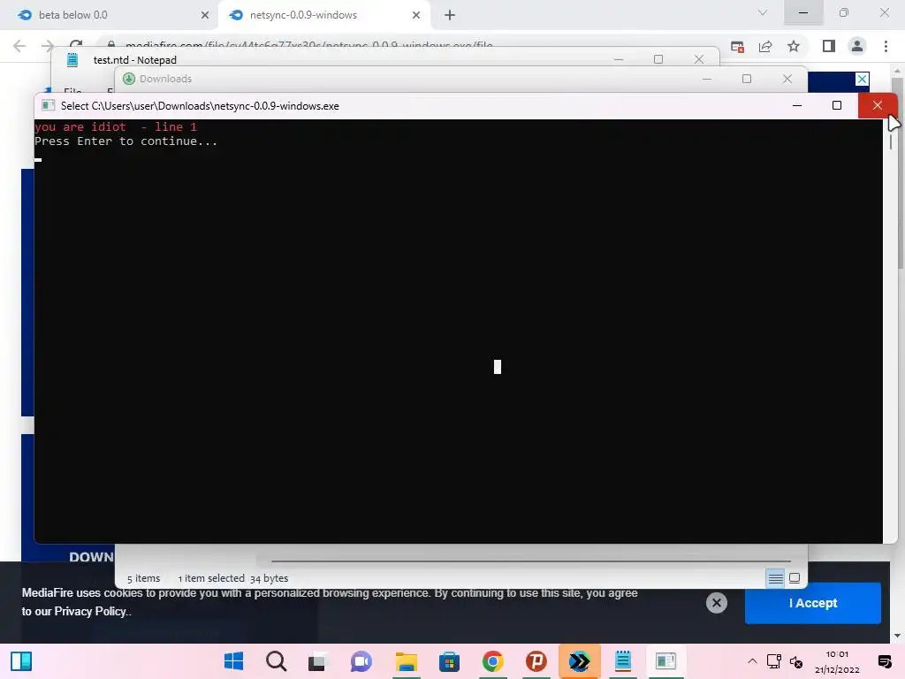
Task: Open Microsoft Store from the taskbar
Action: 449,661
